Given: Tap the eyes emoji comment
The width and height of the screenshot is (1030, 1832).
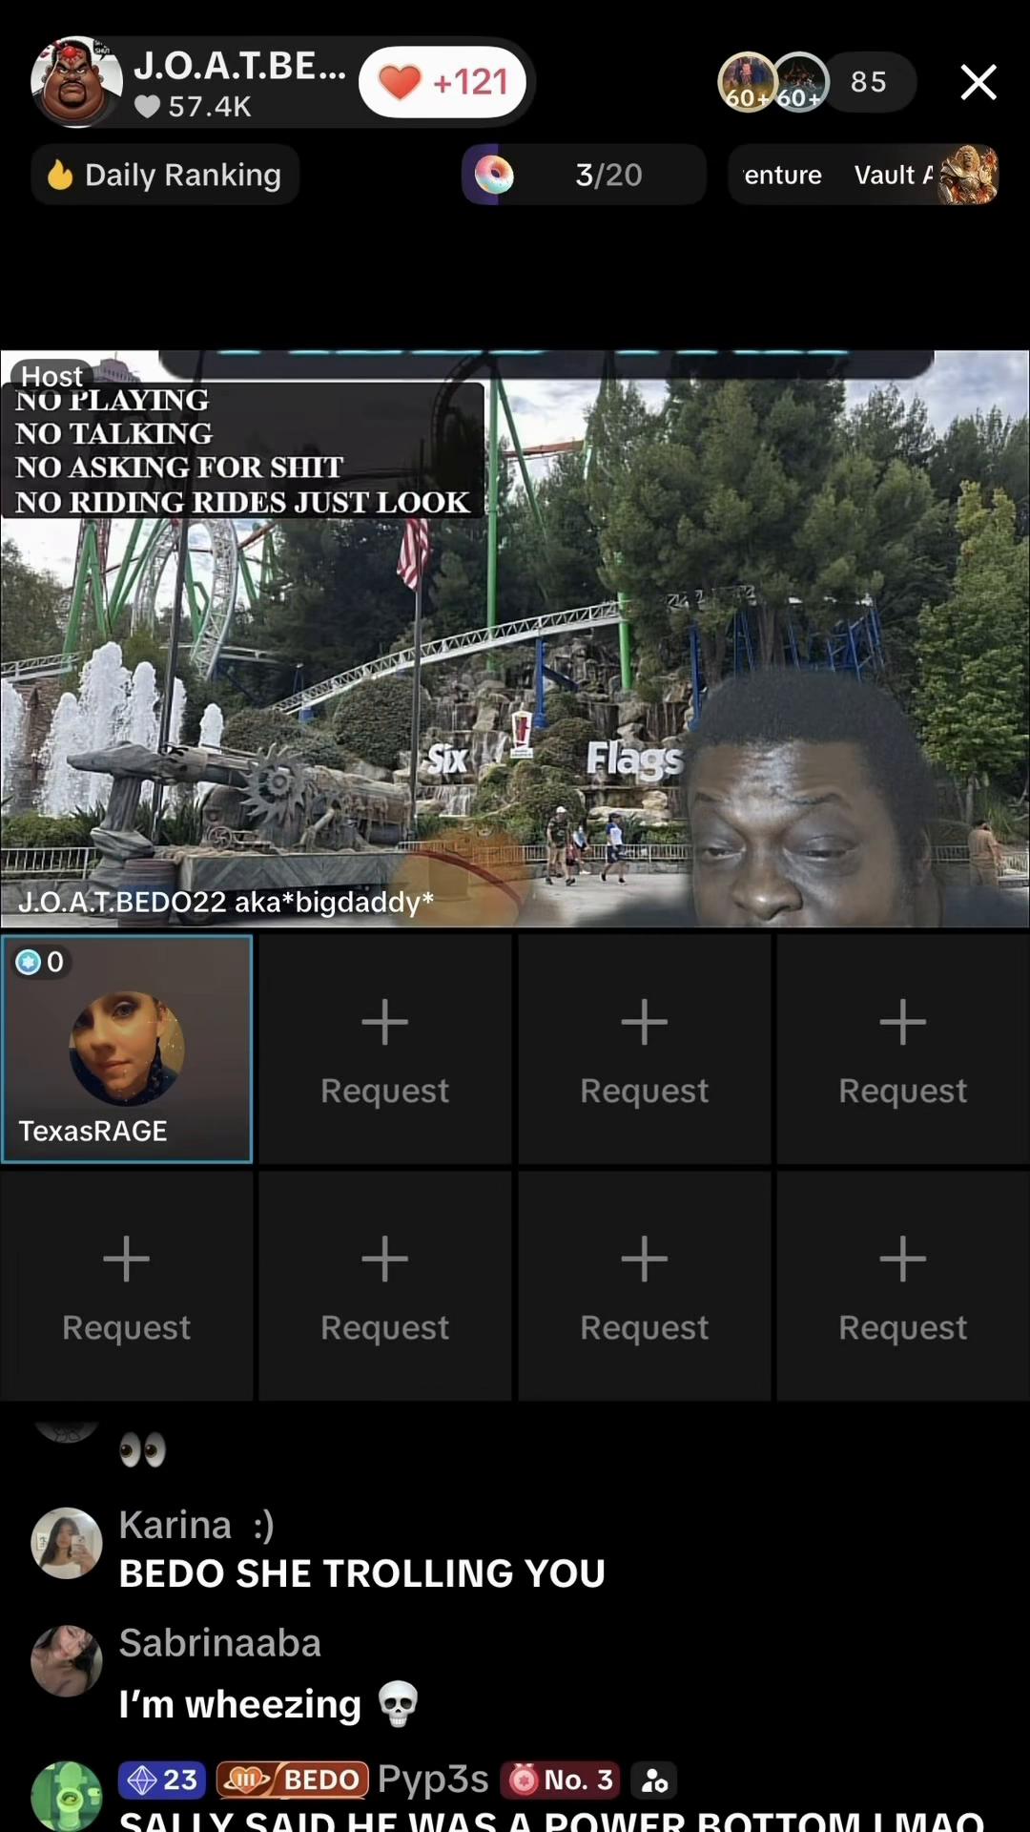Looking at the screenshot, I should click(x=143, y=1451).
